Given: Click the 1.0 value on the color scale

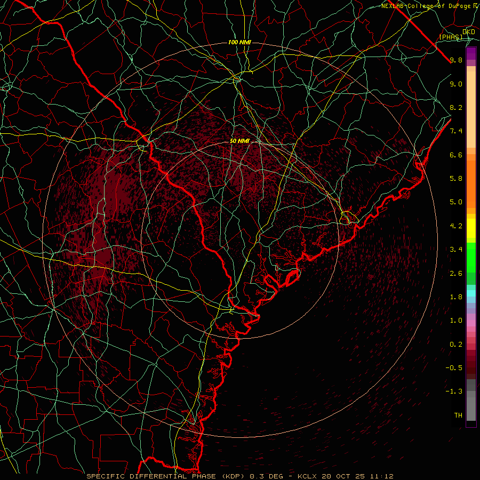Looking at the screenshot, I should click(456, 321).
